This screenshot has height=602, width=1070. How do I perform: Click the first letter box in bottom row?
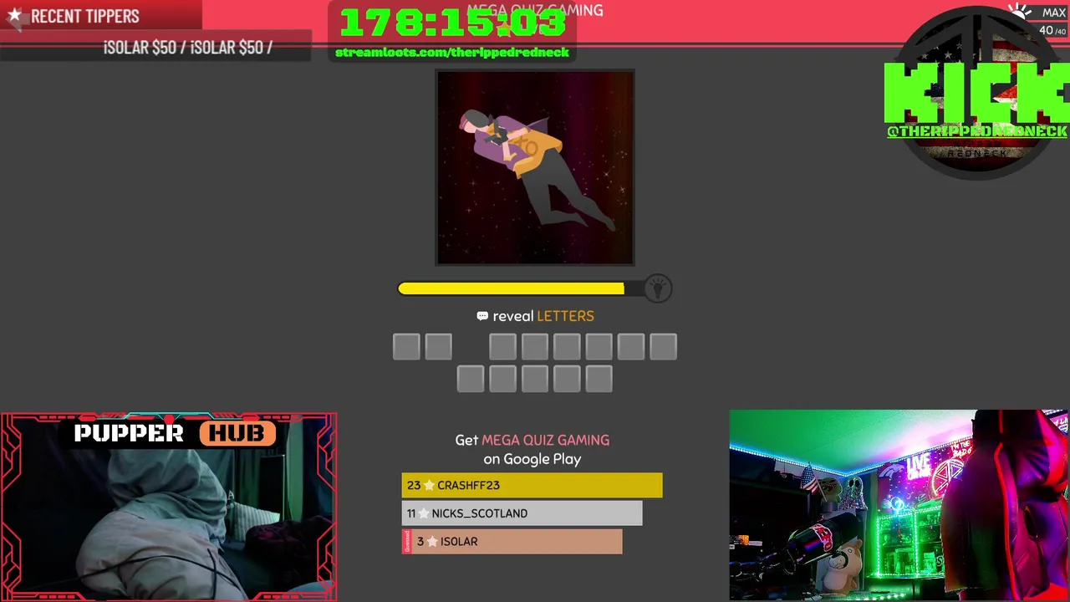(x=471, y=379)
